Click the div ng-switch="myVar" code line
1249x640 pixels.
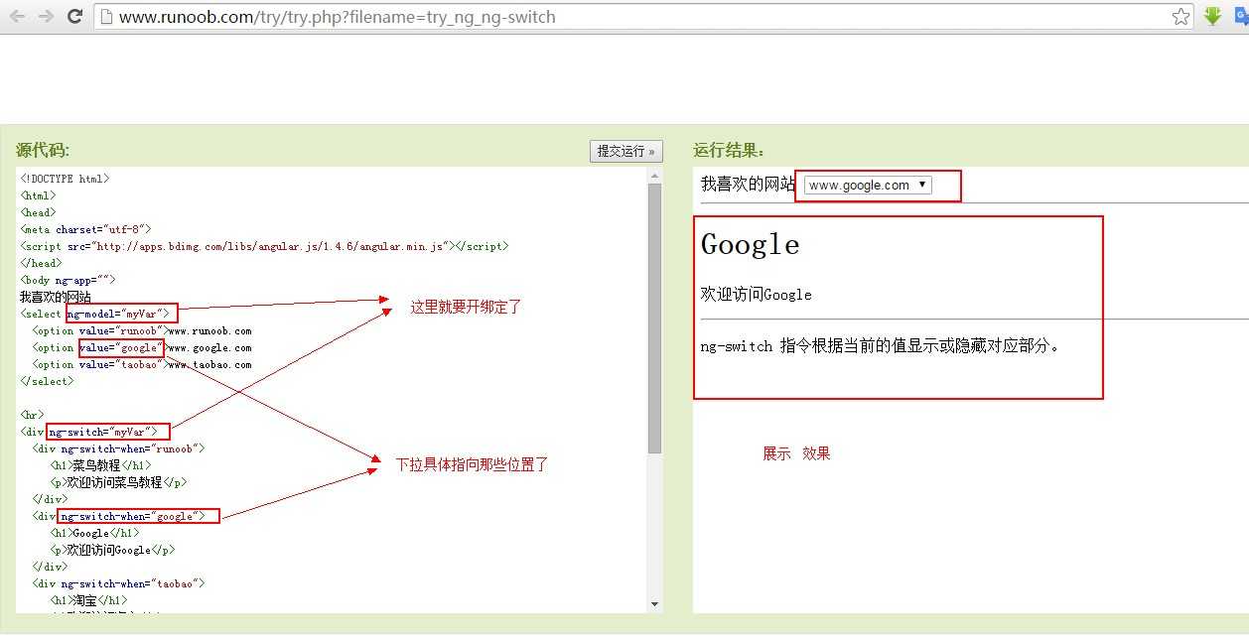click(x=89, y=432)
